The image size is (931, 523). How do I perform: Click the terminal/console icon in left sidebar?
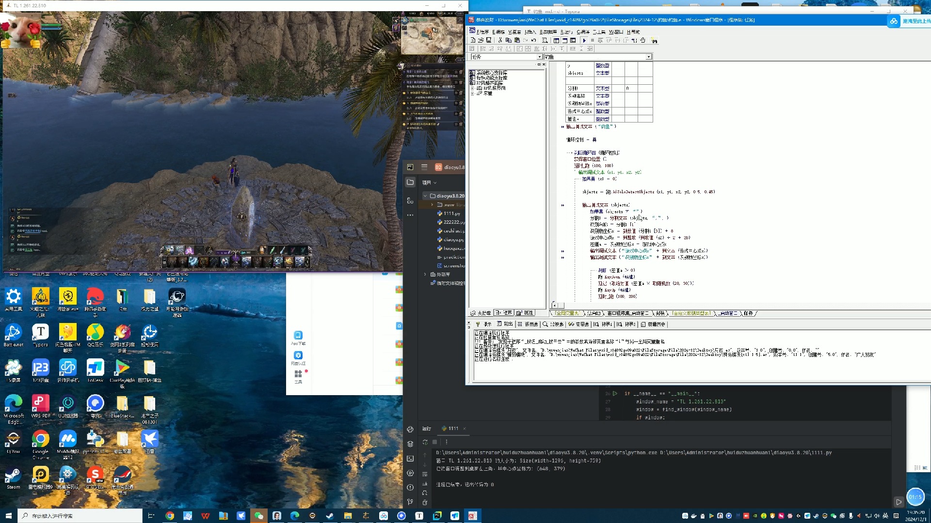(x=411, y=458)
